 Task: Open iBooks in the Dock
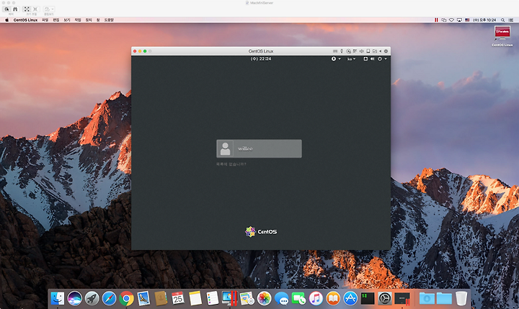pyautogui.click(x=333, y=298)
